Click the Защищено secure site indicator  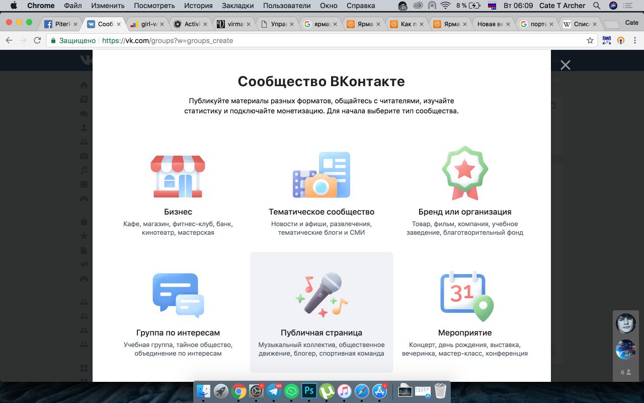[x=73, y=40]
